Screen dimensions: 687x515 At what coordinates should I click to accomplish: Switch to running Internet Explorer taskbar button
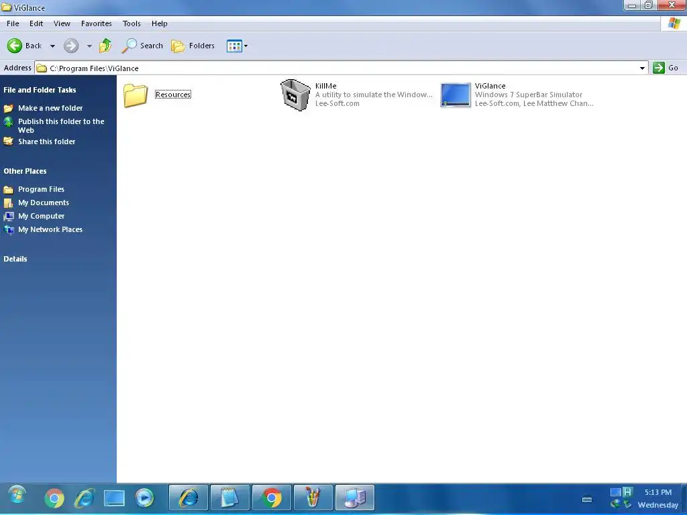[189, 498]
